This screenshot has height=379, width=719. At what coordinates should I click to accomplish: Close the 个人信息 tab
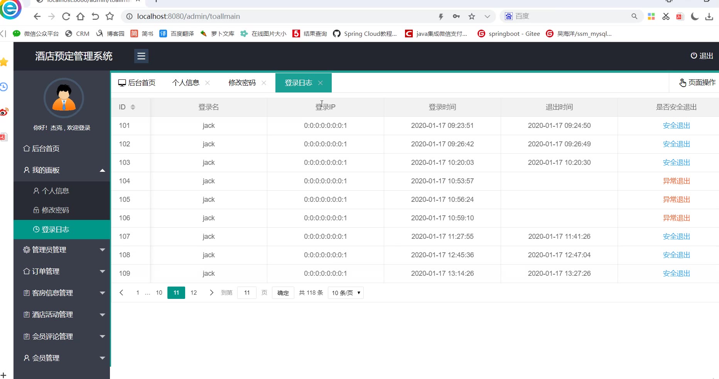click(208, 83)
